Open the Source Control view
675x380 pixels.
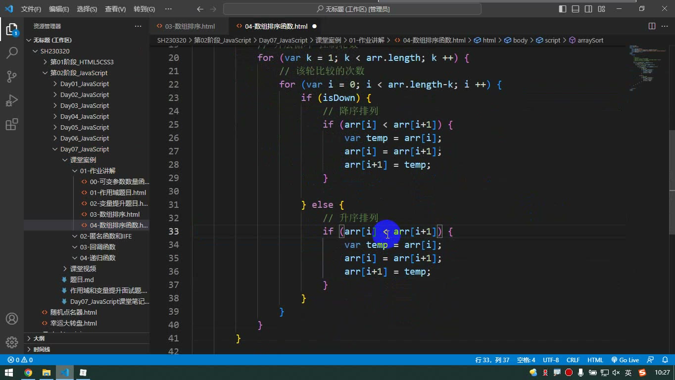pos(12,77)
